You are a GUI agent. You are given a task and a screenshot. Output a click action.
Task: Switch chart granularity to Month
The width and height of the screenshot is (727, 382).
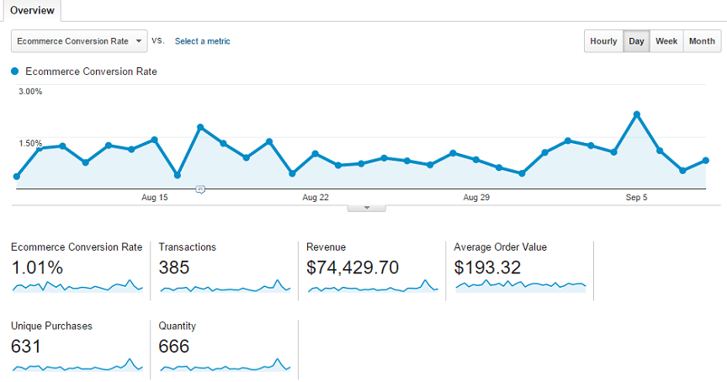tap(702, 41)
